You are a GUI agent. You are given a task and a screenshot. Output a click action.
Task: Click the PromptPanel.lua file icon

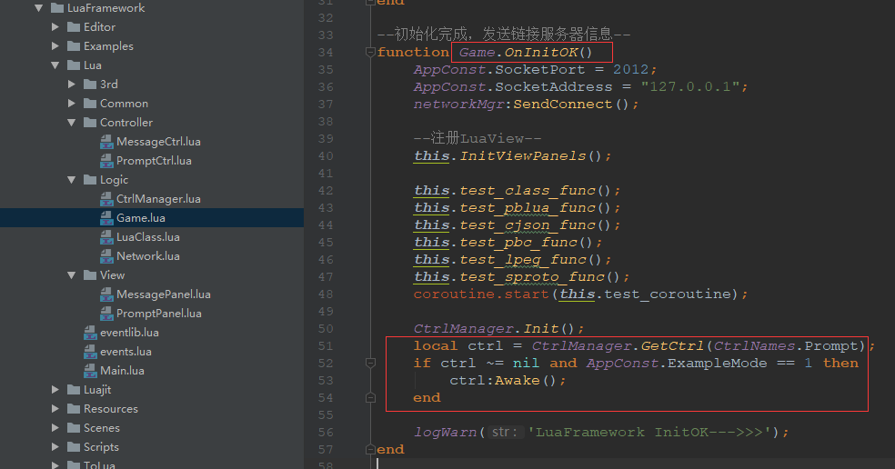[106, 314]
